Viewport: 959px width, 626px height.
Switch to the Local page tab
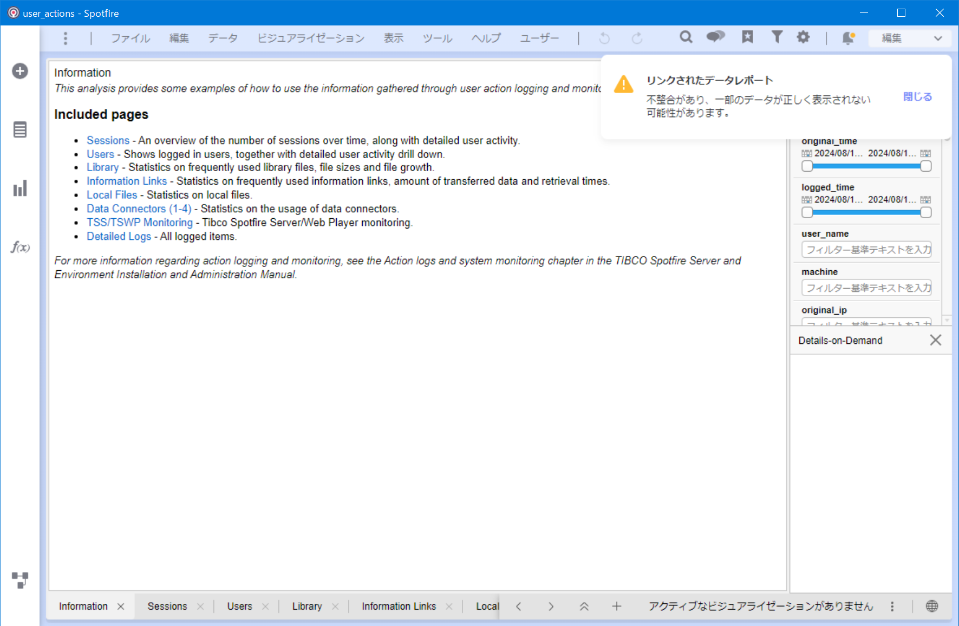click(487, 607)
